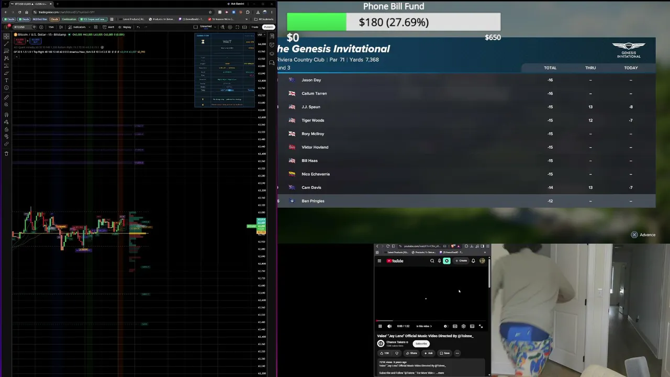Reload the TradingView browser tab
670x377 pixels.
20,12
